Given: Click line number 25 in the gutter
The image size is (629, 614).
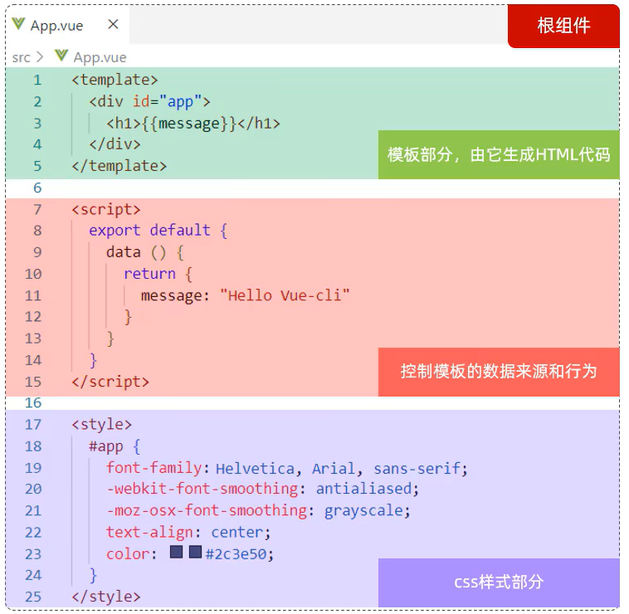Looking at the screenshot, I should (33, 597).
